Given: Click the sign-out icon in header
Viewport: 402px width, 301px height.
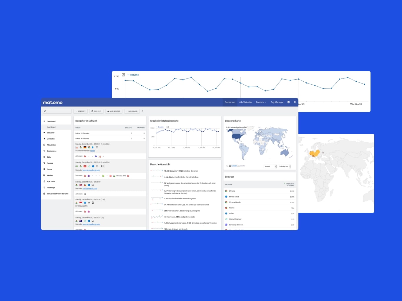Looking at the screenshot, I should tap(295, 102).
